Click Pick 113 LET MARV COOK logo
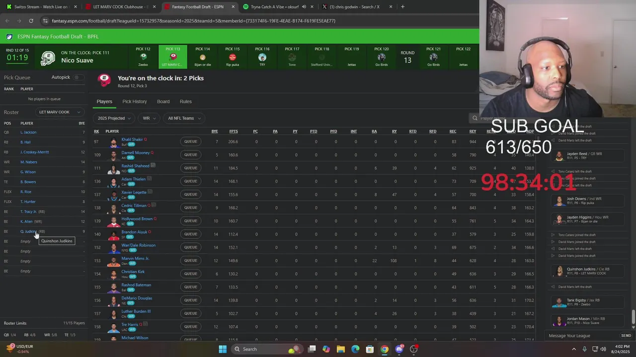Viewport: 636px width, 357px height. tap(173, 57)
